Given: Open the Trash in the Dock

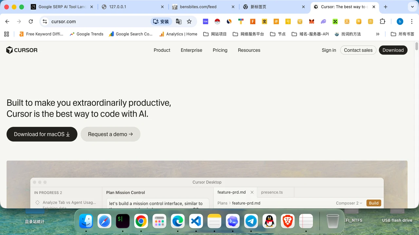Looking at the screenshot, I should (333, 221).
